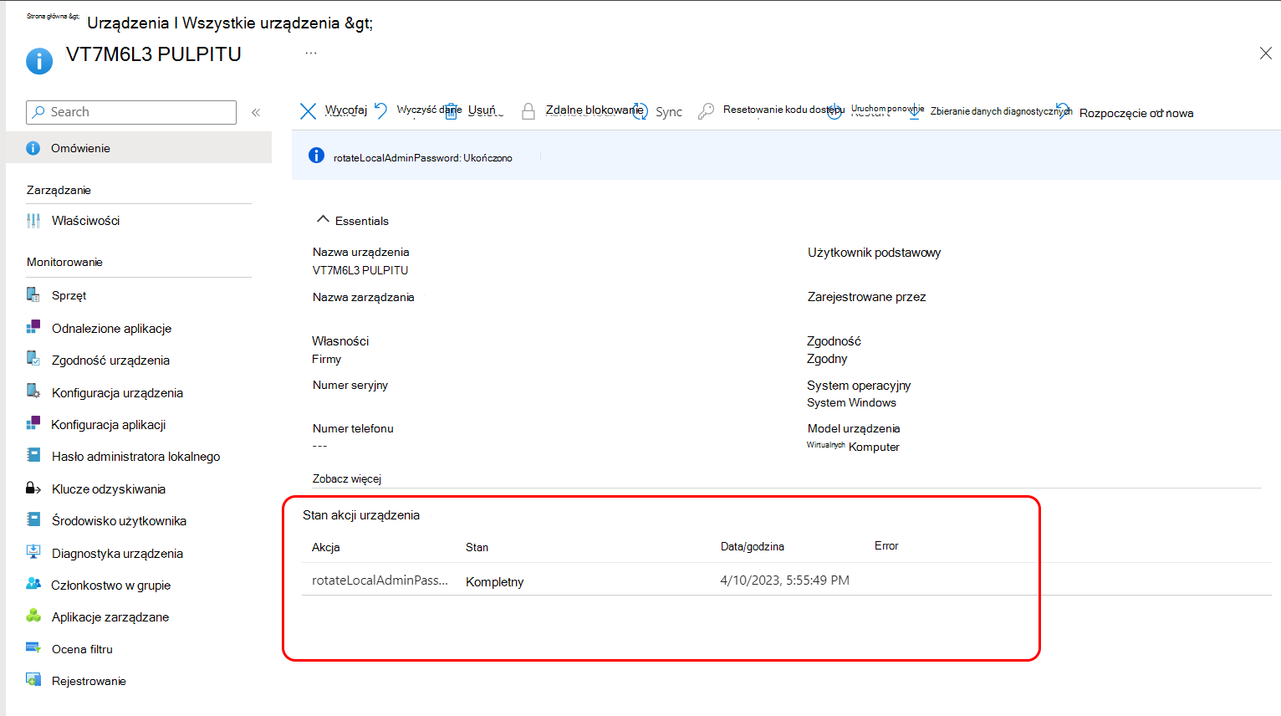
Task: Follow the Zobacz więcej link
Action: click(x=347, y=478)
